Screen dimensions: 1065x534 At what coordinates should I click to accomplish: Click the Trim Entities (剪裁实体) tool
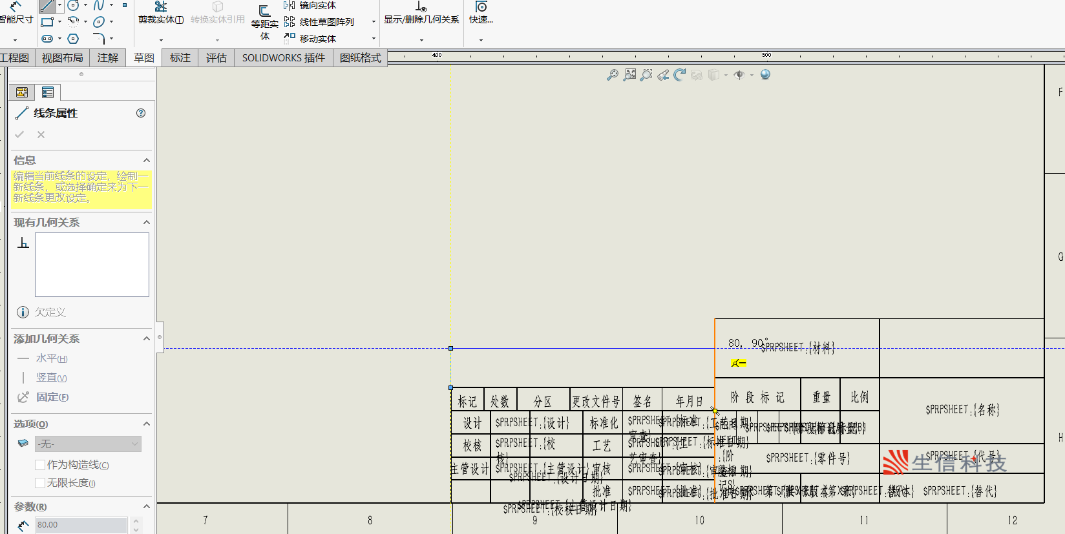tap(161, 13)
